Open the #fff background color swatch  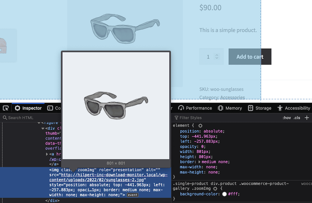[x=224, y=194]
